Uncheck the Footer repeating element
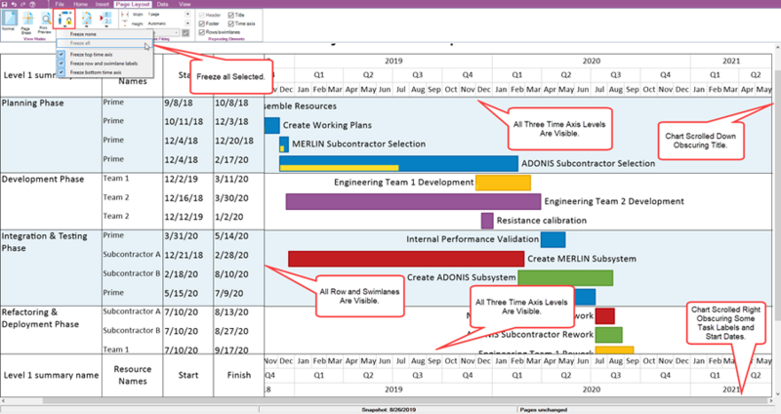 201,23
